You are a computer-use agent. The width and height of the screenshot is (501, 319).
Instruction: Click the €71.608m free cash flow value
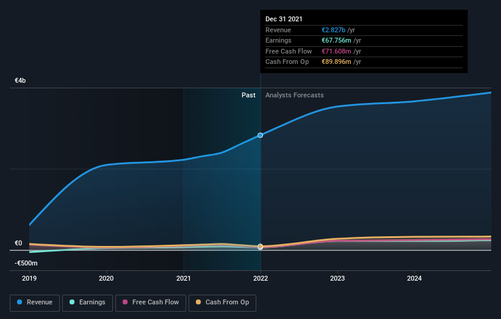[x=336, y=51]
